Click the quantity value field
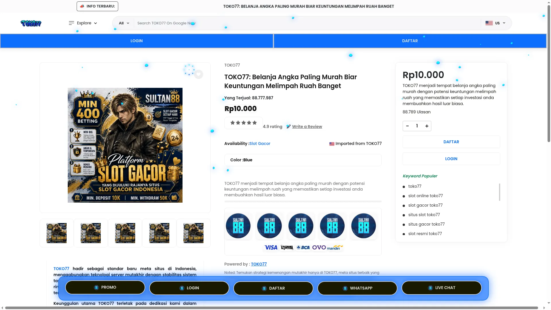 (417, 126)
